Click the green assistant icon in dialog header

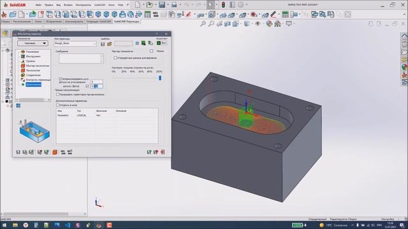click(x=159, y=43)
